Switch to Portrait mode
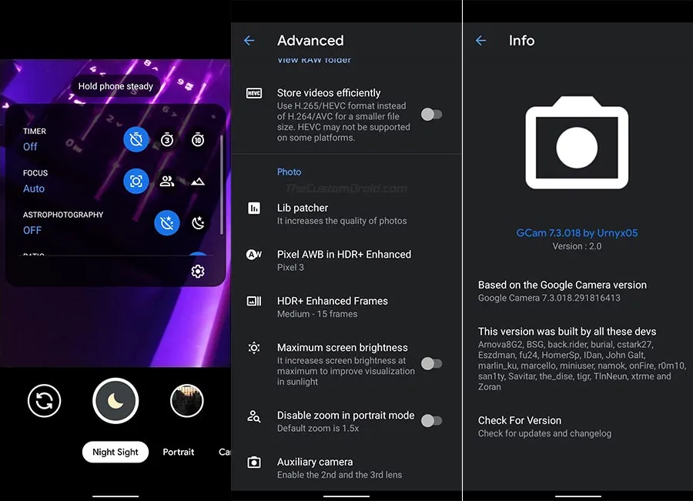Image resolution: width=693 pixels, height=501 pixels. [x=178, y=452]
